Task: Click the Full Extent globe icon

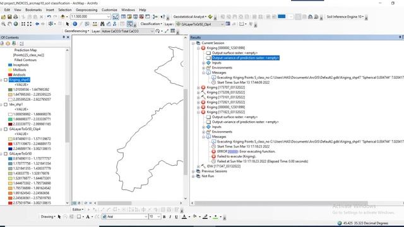Action: click(x=16, y=24)
